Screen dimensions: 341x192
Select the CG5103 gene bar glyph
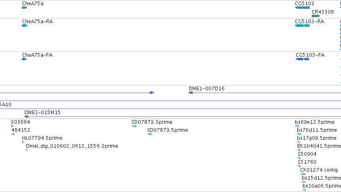[302, 8]
